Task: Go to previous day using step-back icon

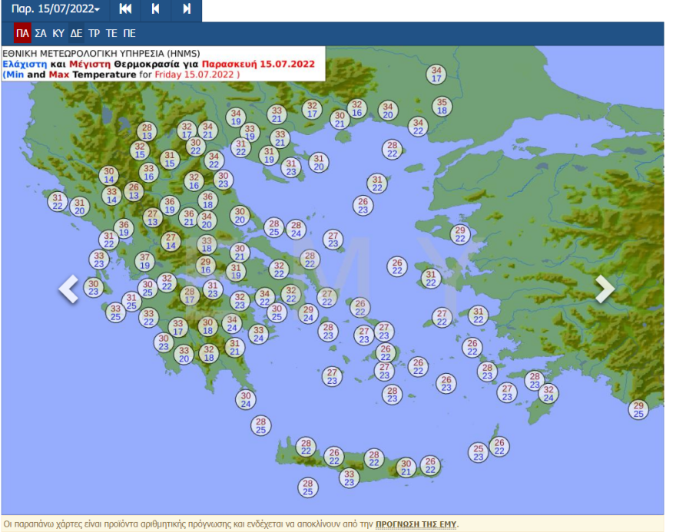Action: [156, 9]
